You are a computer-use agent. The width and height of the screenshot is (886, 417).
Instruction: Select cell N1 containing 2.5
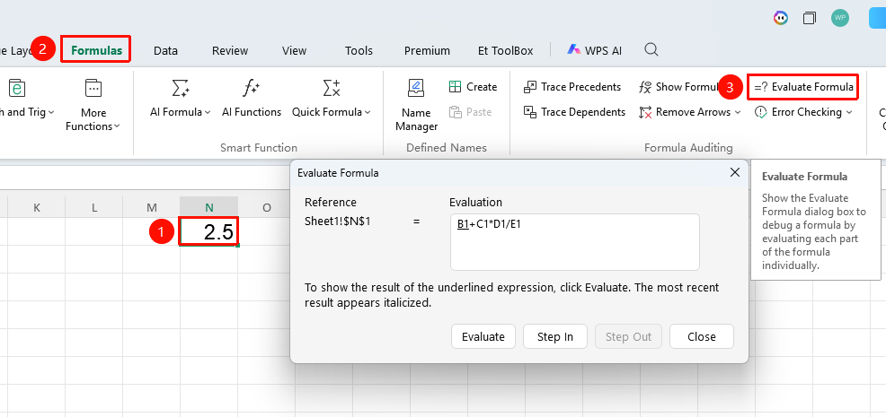(x=209, y=231)
